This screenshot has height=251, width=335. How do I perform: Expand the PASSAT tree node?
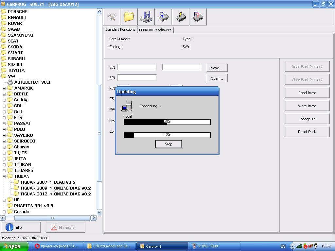pyautogui.click(x=4, y=124)
